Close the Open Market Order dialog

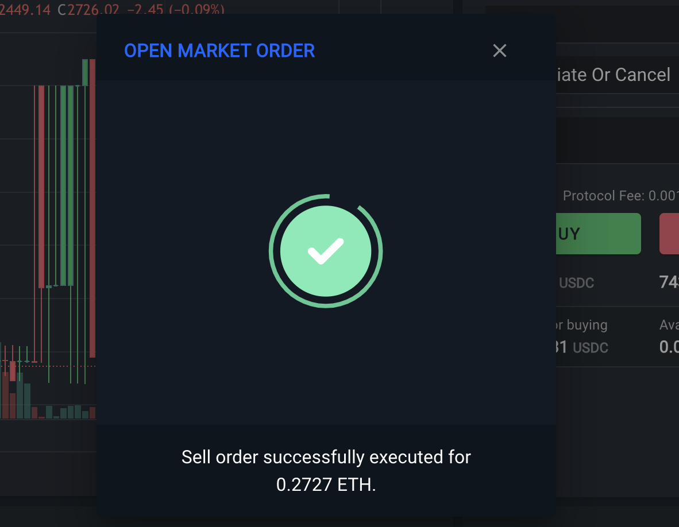click(x=500, y=51)
